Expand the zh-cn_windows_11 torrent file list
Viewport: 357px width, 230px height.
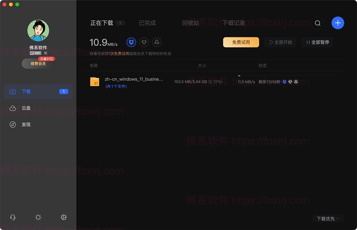(x=116, y=86)
